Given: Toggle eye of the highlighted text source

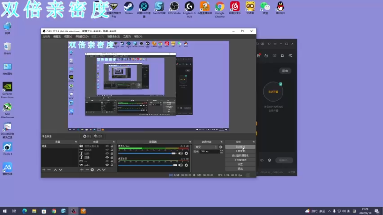Looking at the screenshot, I should [x=107, y=158].
